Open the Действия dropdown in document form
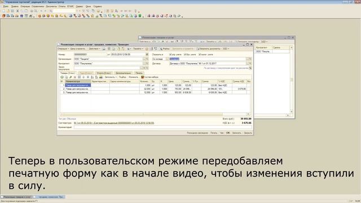The width and height of the screenshot is (361, 203). tap(94, 49)
